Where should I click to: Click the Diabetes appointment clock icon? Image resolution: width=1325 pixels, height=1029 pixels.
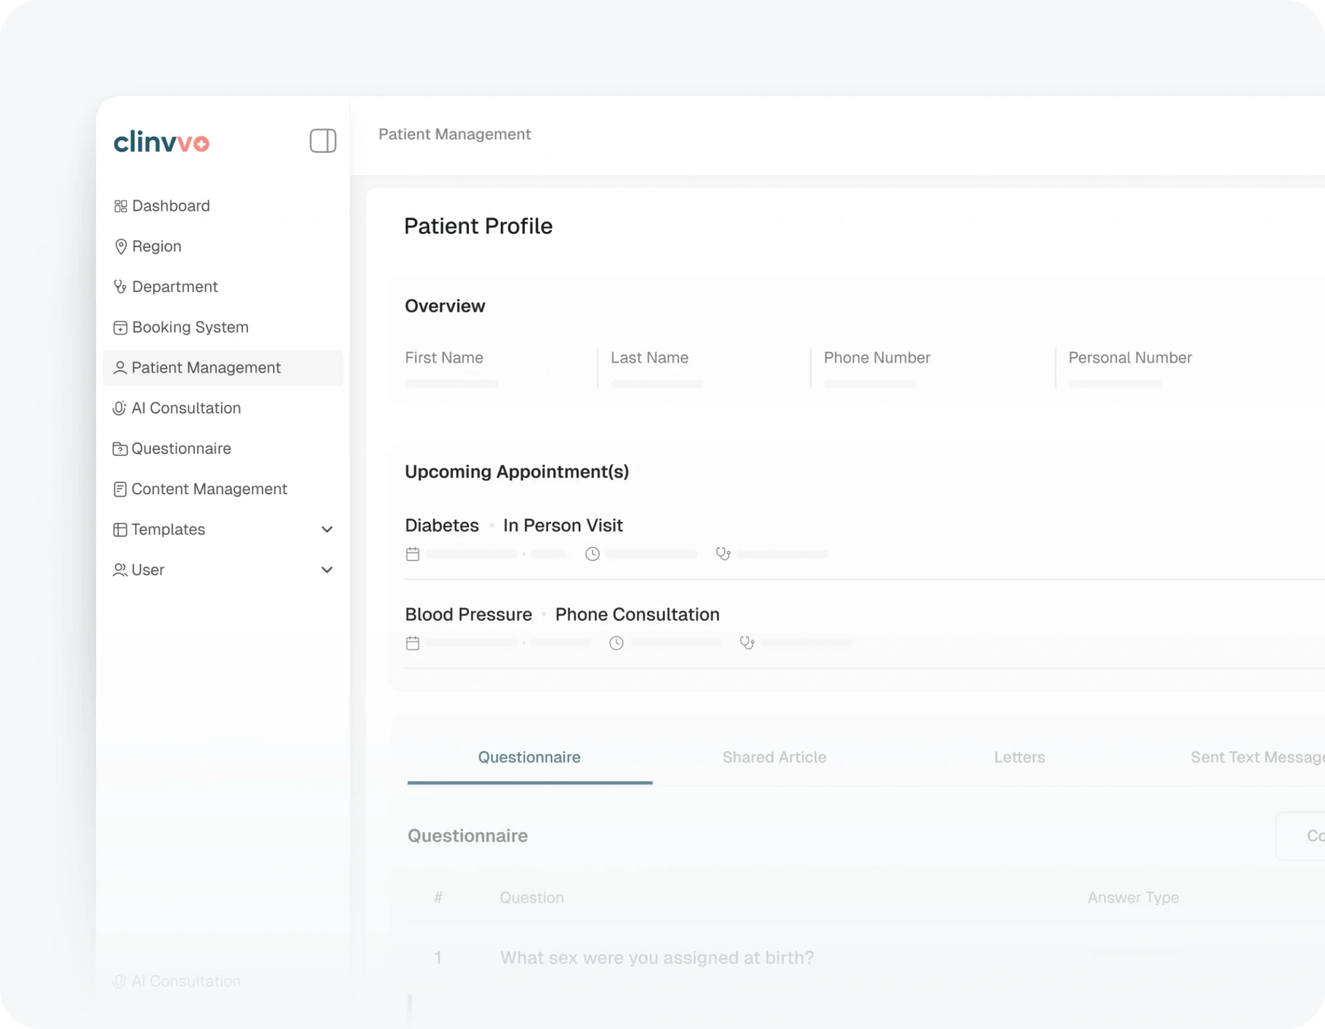pos(592,554)
